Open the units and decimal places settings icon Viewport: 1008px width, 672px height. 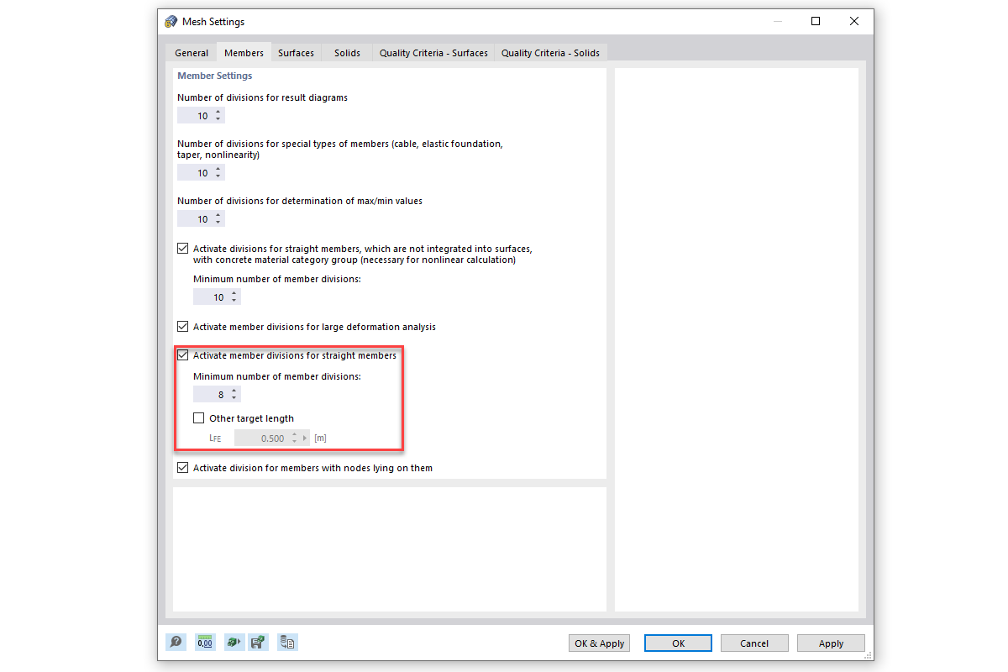coord(205,641)
